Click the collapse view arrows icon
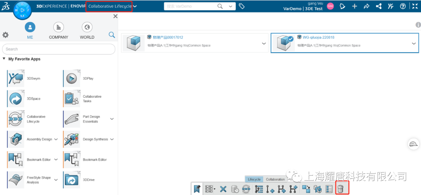The image size is (421, 195). 415,6
